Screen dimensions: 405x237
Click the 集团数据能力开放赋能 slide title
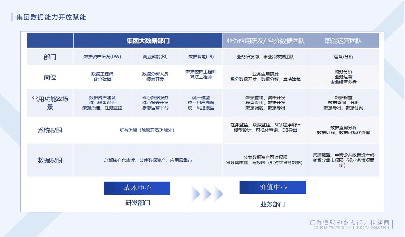tap(51, 17)
